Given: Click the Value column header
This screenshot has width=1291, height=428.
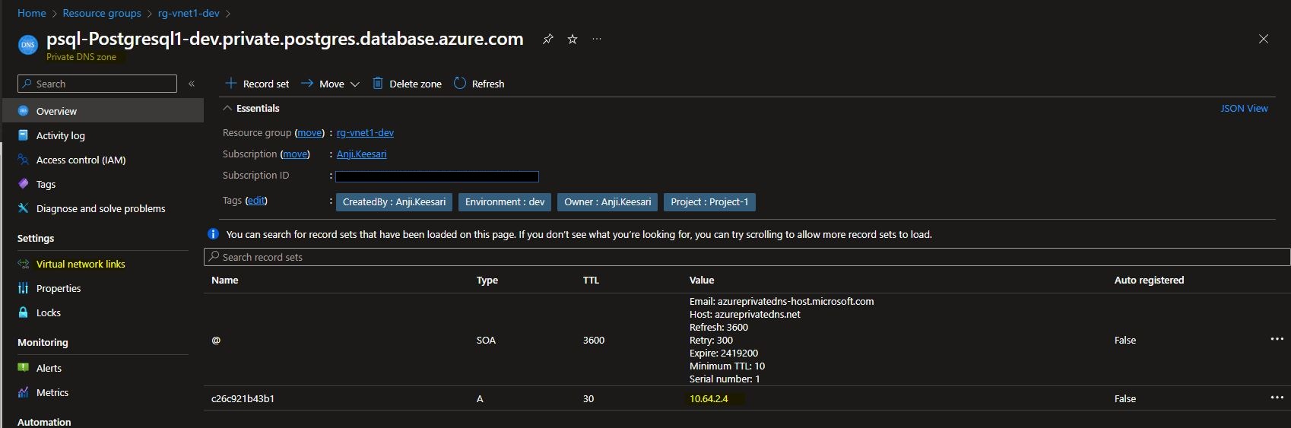Looking at the screenshot, I should [701, 280].
